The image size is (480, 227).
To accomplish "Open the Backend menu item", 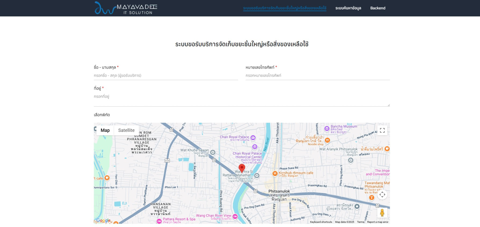I will [377, 8].
